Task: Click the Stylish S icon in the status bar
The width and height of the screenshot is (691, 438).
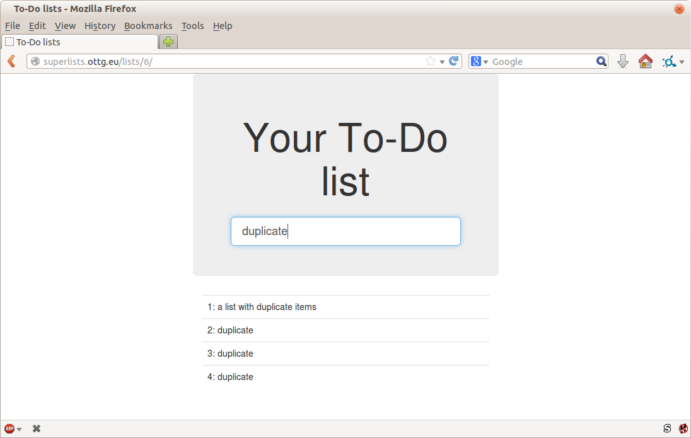Action: [x=666, y=428]
